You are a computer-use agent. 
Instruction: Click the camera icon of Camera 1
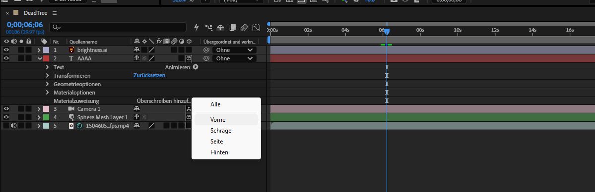coord(71,109)
